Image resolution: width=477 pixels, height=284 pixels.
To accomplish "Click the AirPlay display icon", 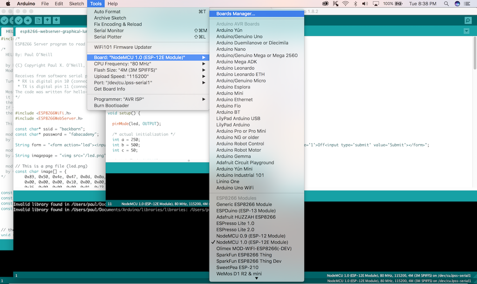I will click(376, 4).
